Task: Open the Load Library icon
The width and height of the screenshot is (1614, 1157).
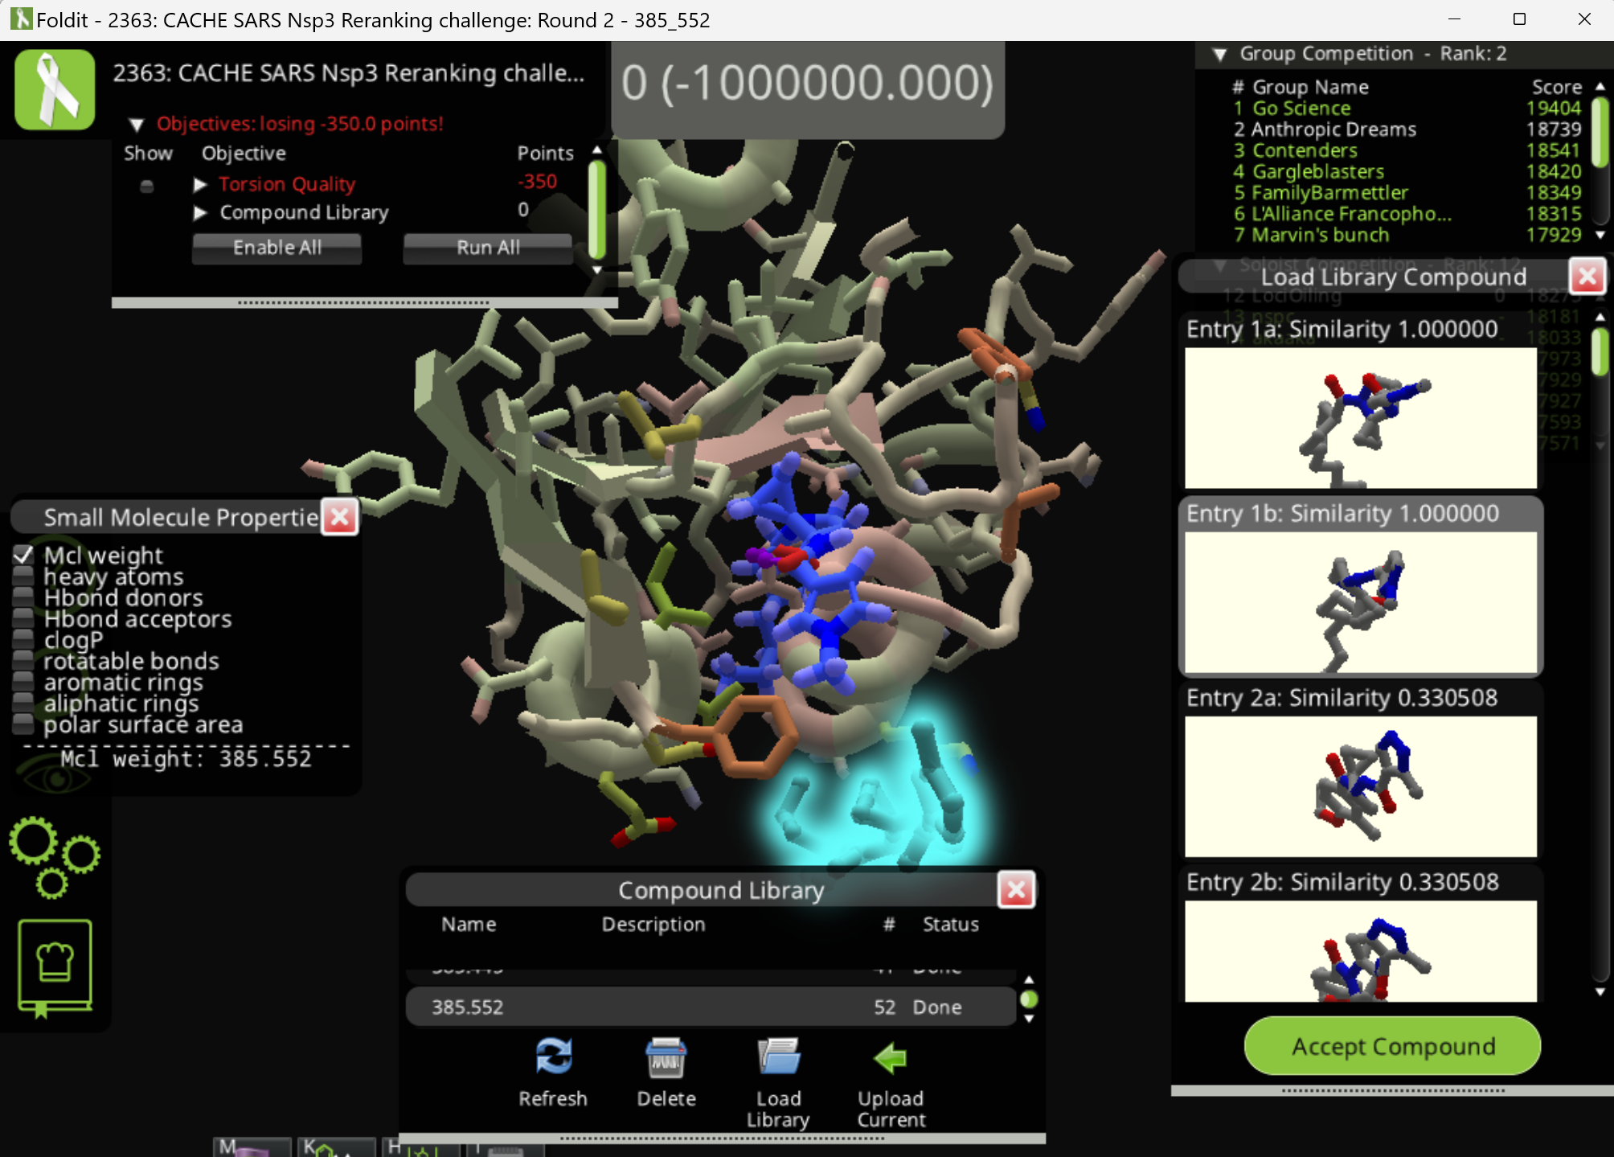Action: [778, 1056]
